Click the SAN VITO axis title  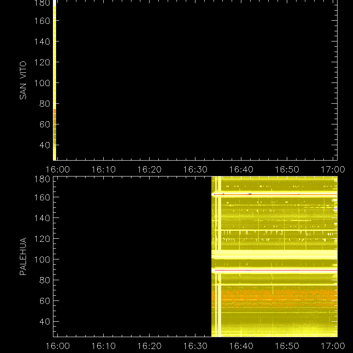click(23, 80)
